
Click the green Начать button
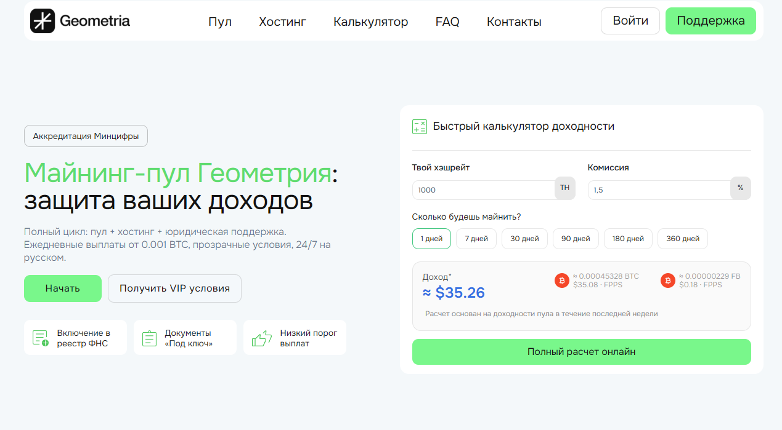coord(63,289)
